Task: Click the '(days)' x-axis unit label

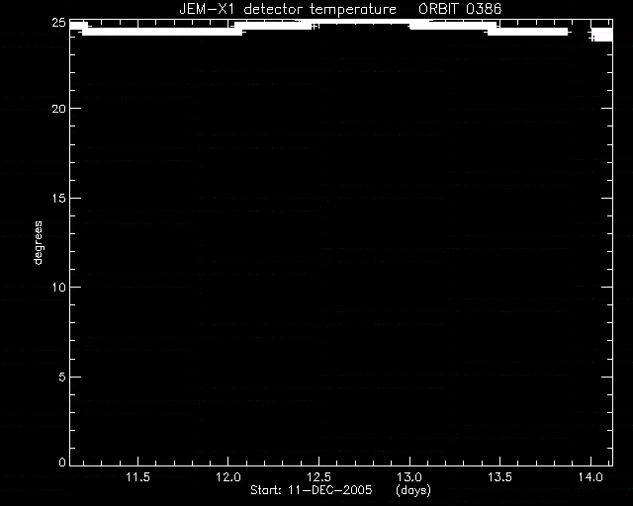Action: pyautogui.click(x=413, y=490)
